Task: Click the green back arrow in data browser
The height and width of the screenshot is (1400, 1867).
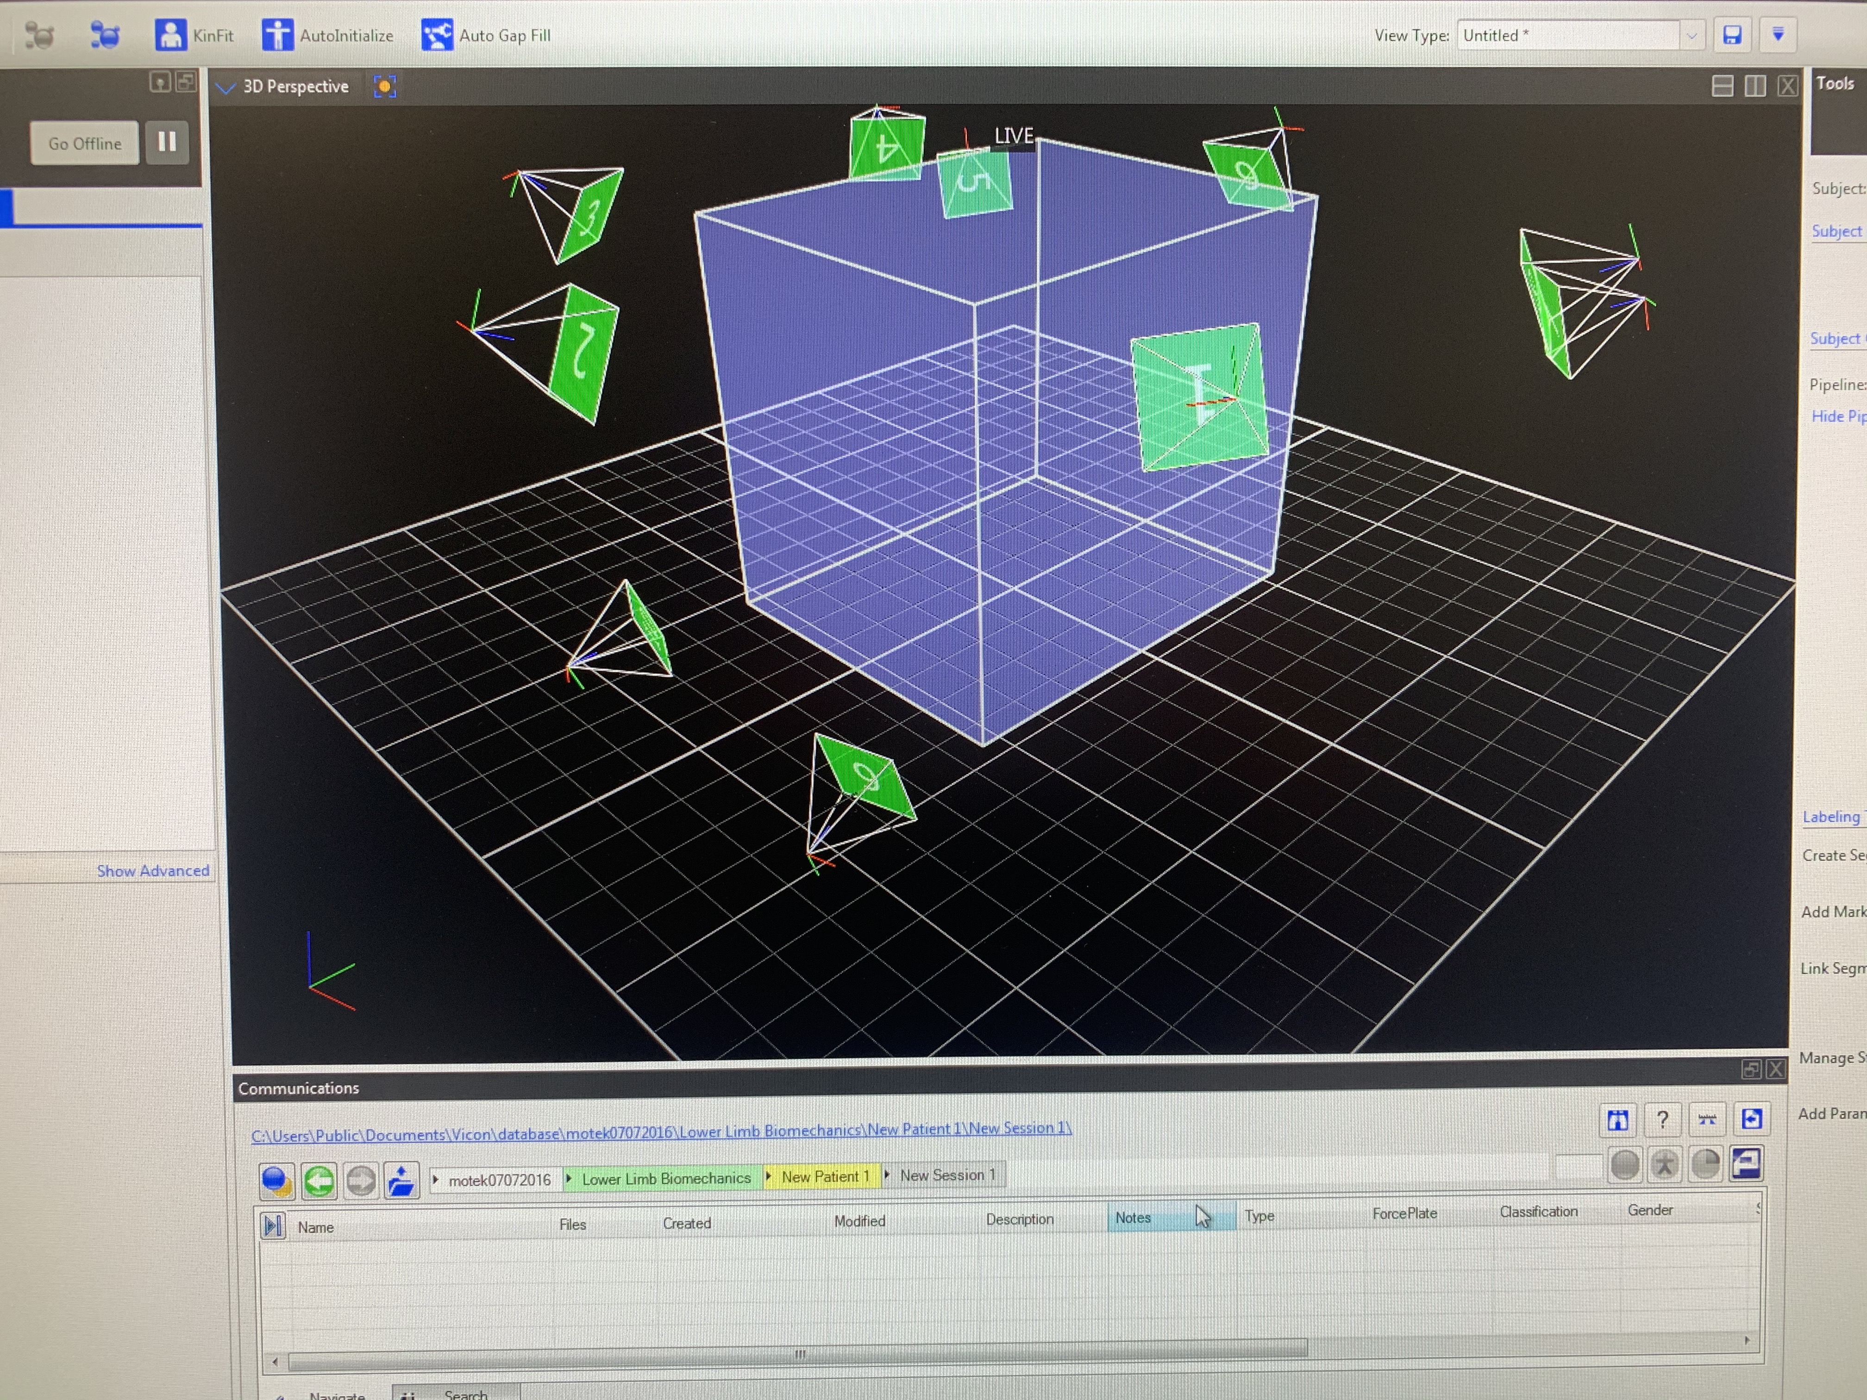Action: (319, 1181)
